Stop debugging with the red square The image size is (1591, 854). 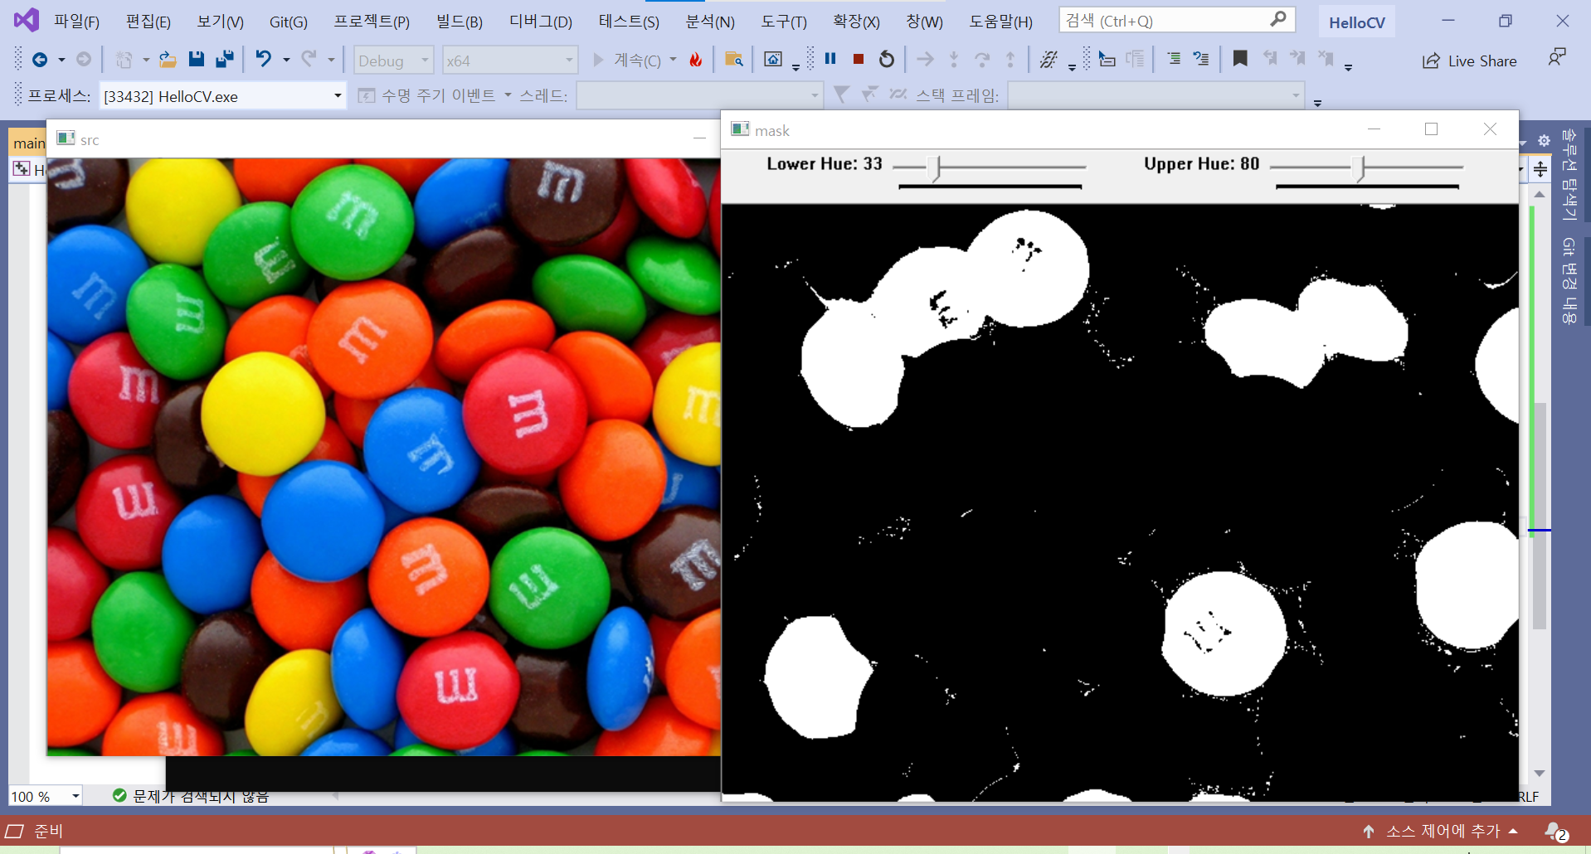[859, 59]
